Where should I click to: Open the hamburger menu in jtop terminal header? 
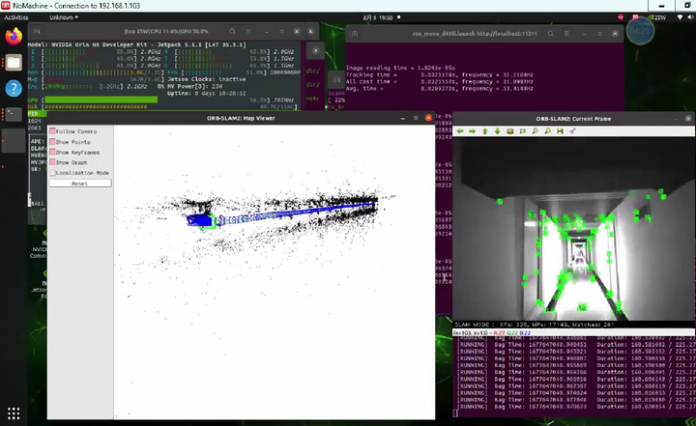(248, 32)
